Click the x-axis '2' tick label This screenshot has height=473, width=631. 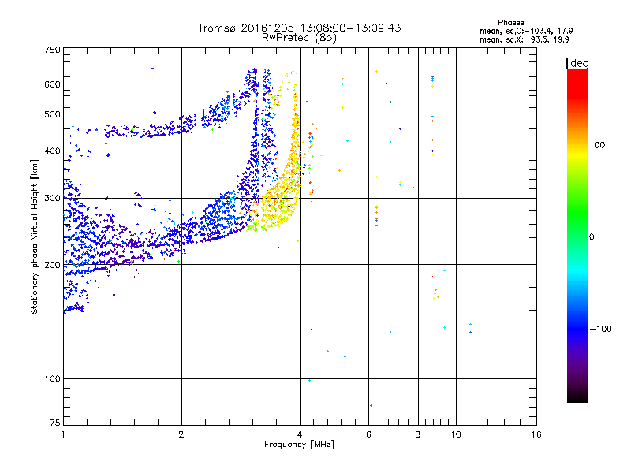coord(181,434)
